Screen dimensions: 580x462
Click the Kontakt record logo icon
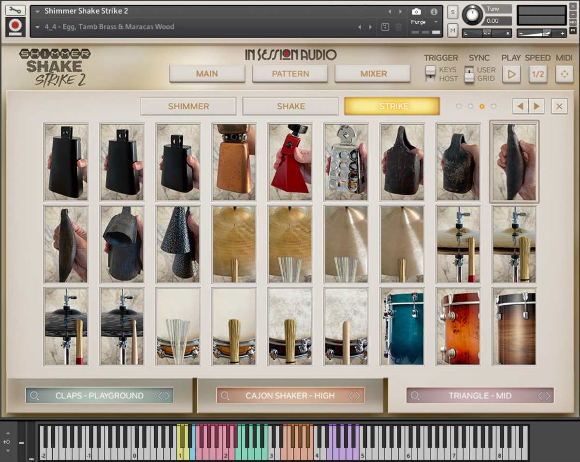[15, 27]
